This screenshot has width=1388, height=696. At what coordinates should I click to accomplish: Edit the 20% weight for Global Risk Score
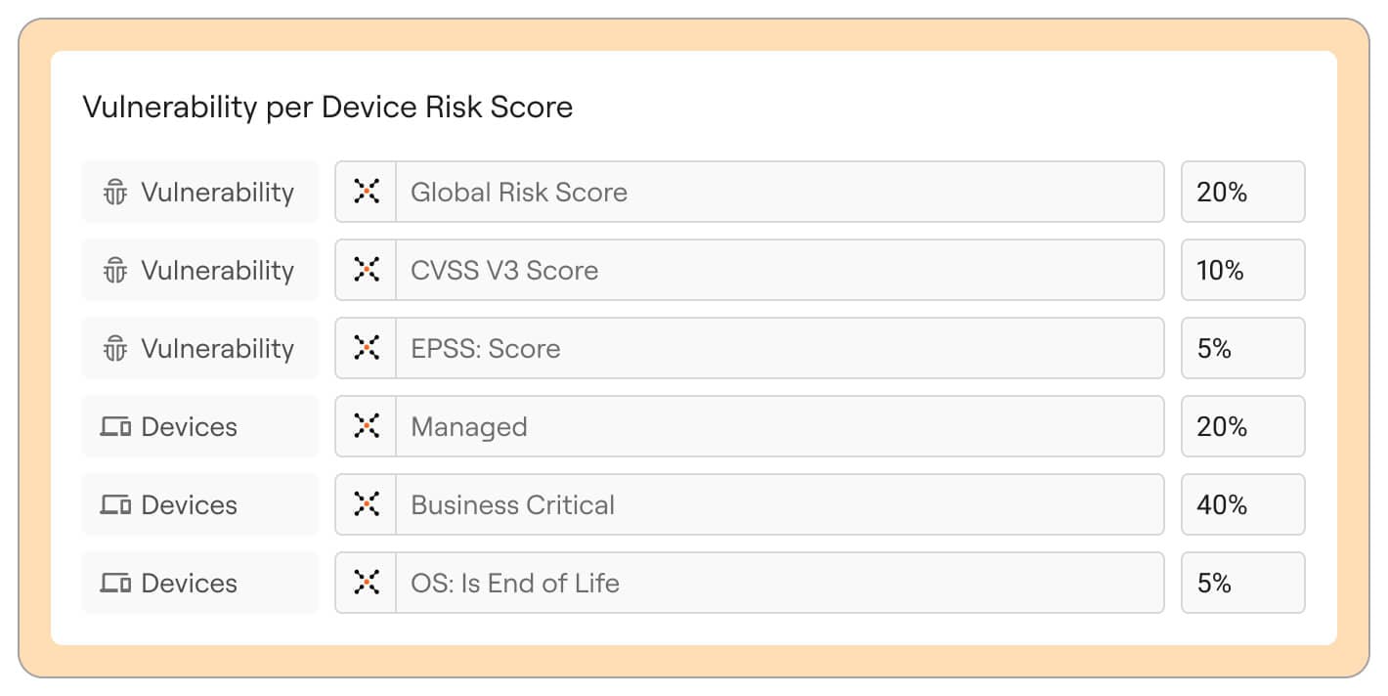[1242, 192]
